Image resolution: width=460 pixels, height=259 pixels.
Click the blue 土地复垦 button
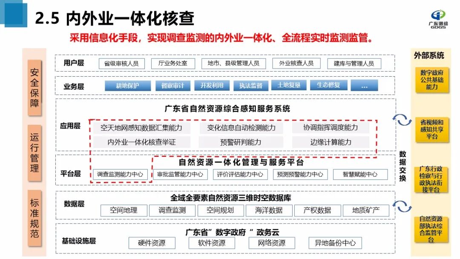click(x=289, y=85)
